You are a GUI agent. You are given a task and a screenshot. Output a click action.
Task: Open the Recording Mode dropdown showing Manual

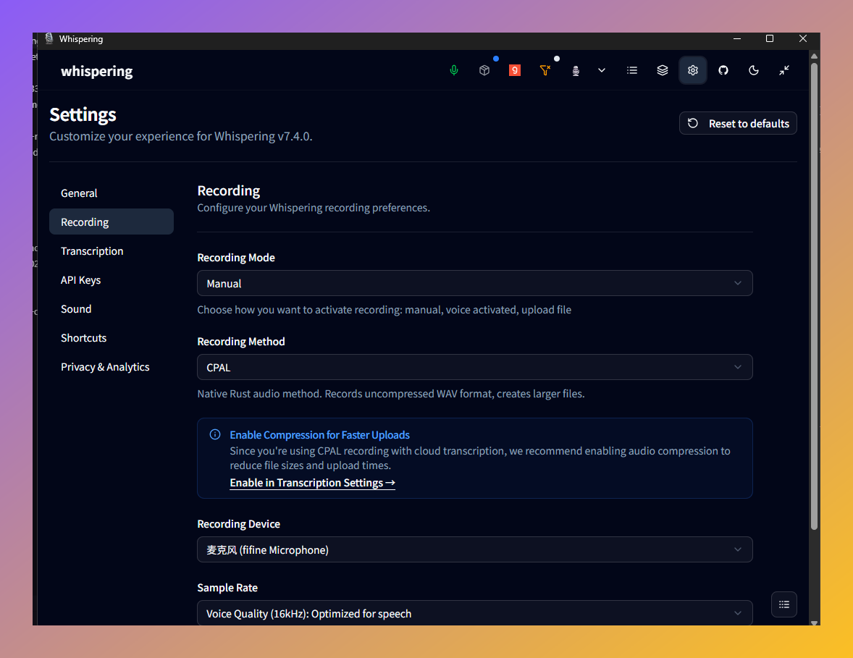click(x=474, y=283)
